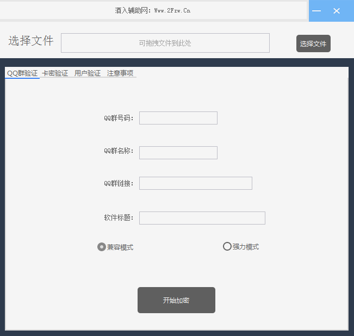View the 注意事项 tab
The image size is (354, 336).
[120, 73]
